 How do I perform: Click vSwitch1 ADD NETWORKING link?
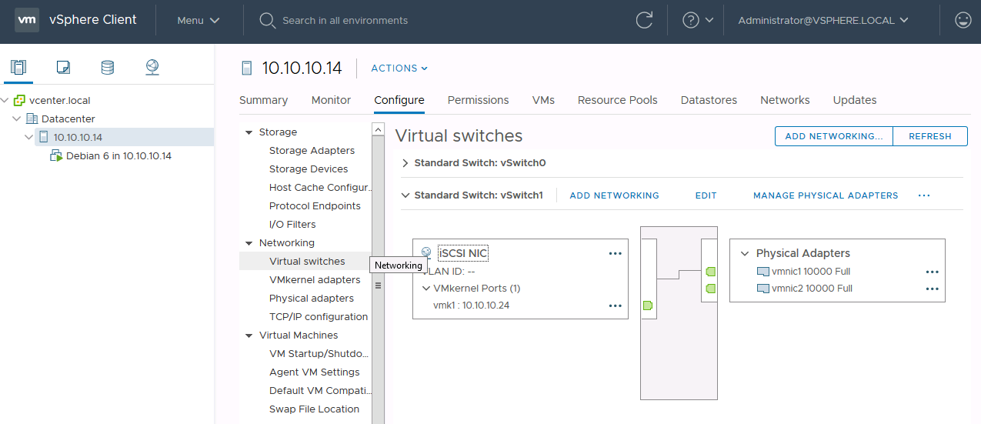click(614, 195)
